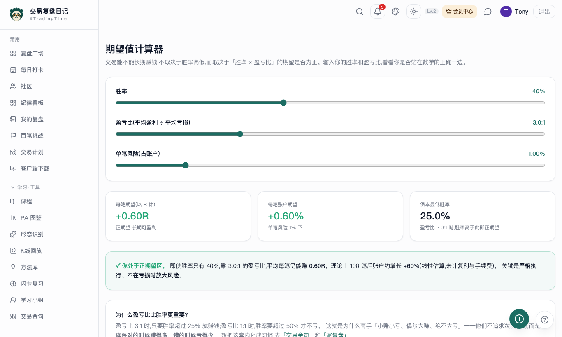Click the 单笔风险 slider handle
This screenshot has height=337, width=562.
click(186, 165)
